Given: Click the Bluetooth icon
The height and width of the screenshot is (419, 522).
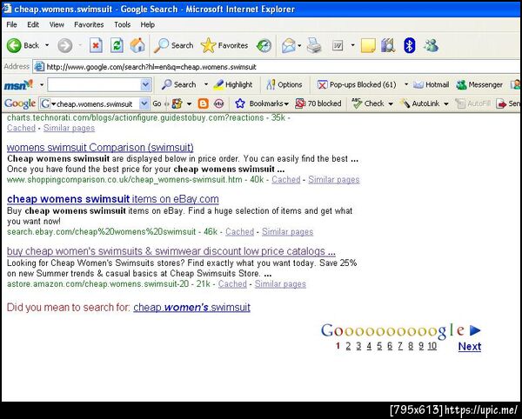Looking at the screenshot, I should 410,45.
